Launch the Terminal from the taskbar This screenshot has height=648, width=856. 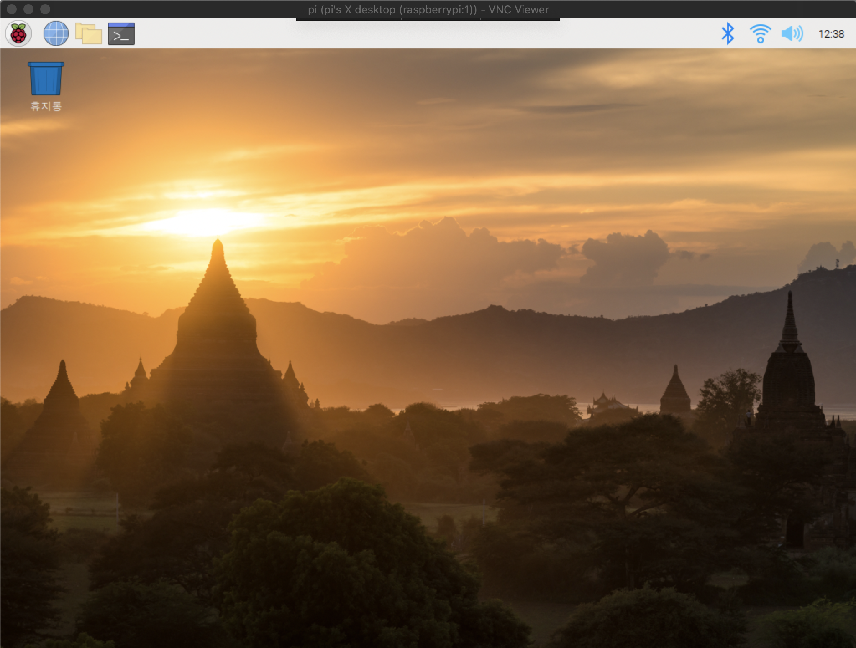[121, 34]
